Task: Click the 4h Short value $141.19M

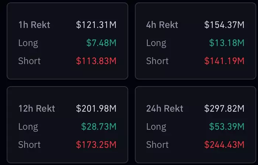Action: 224,61
